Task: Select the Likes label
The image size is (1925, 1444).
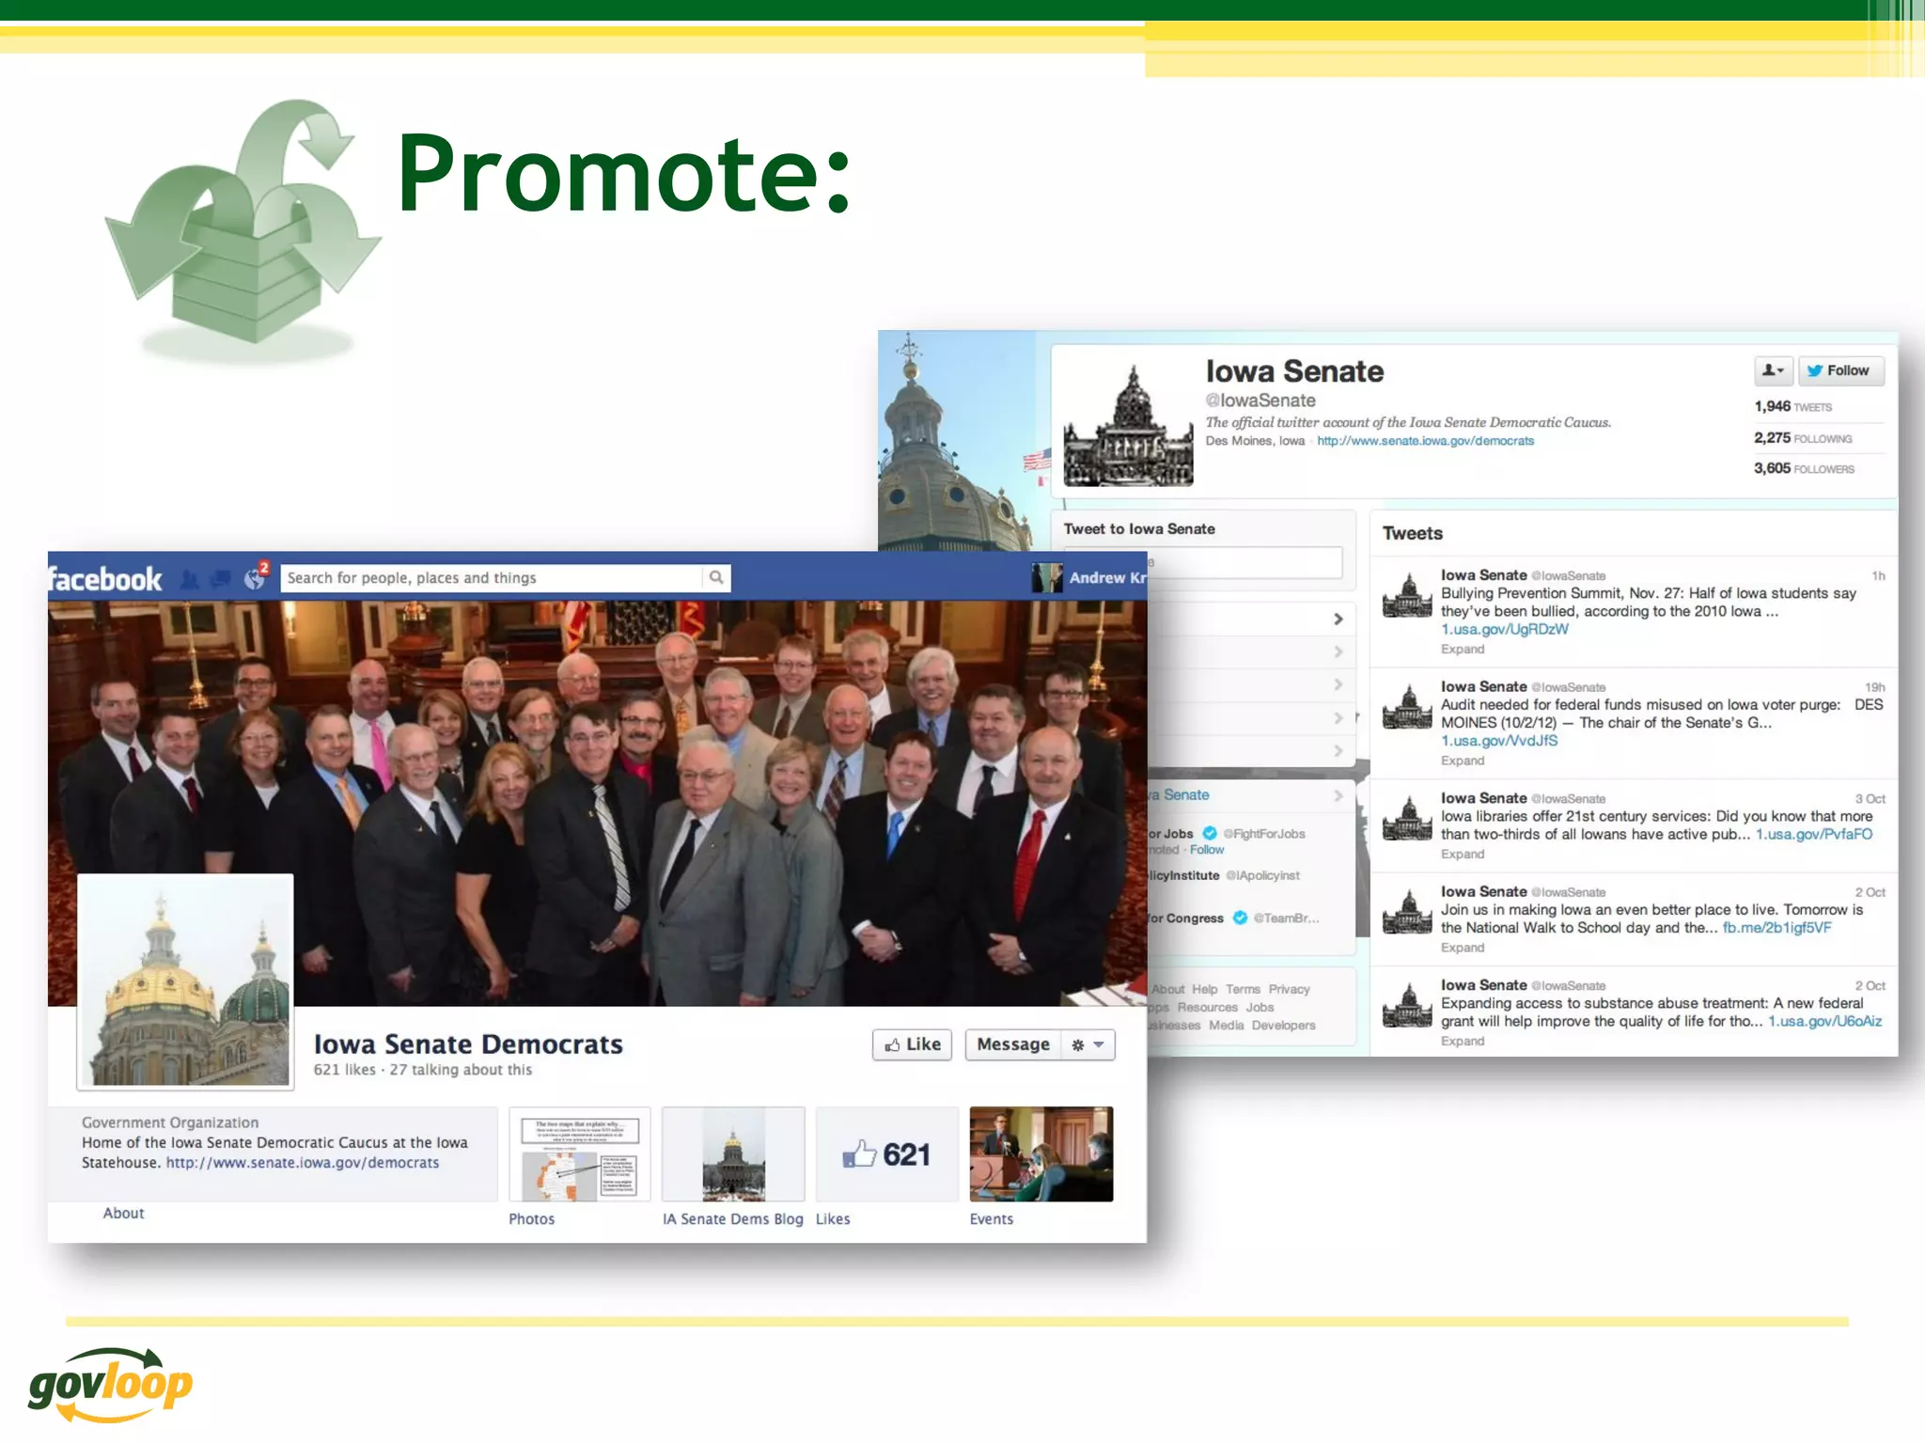Action: tap(833, 1219)
